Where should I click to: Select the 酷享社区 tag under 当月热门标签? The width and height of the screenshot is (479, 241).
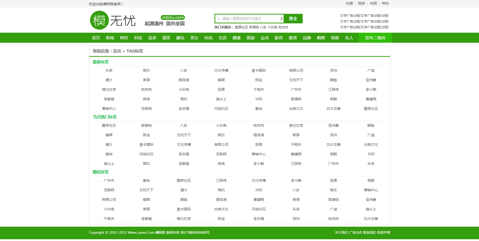point(109,126)
